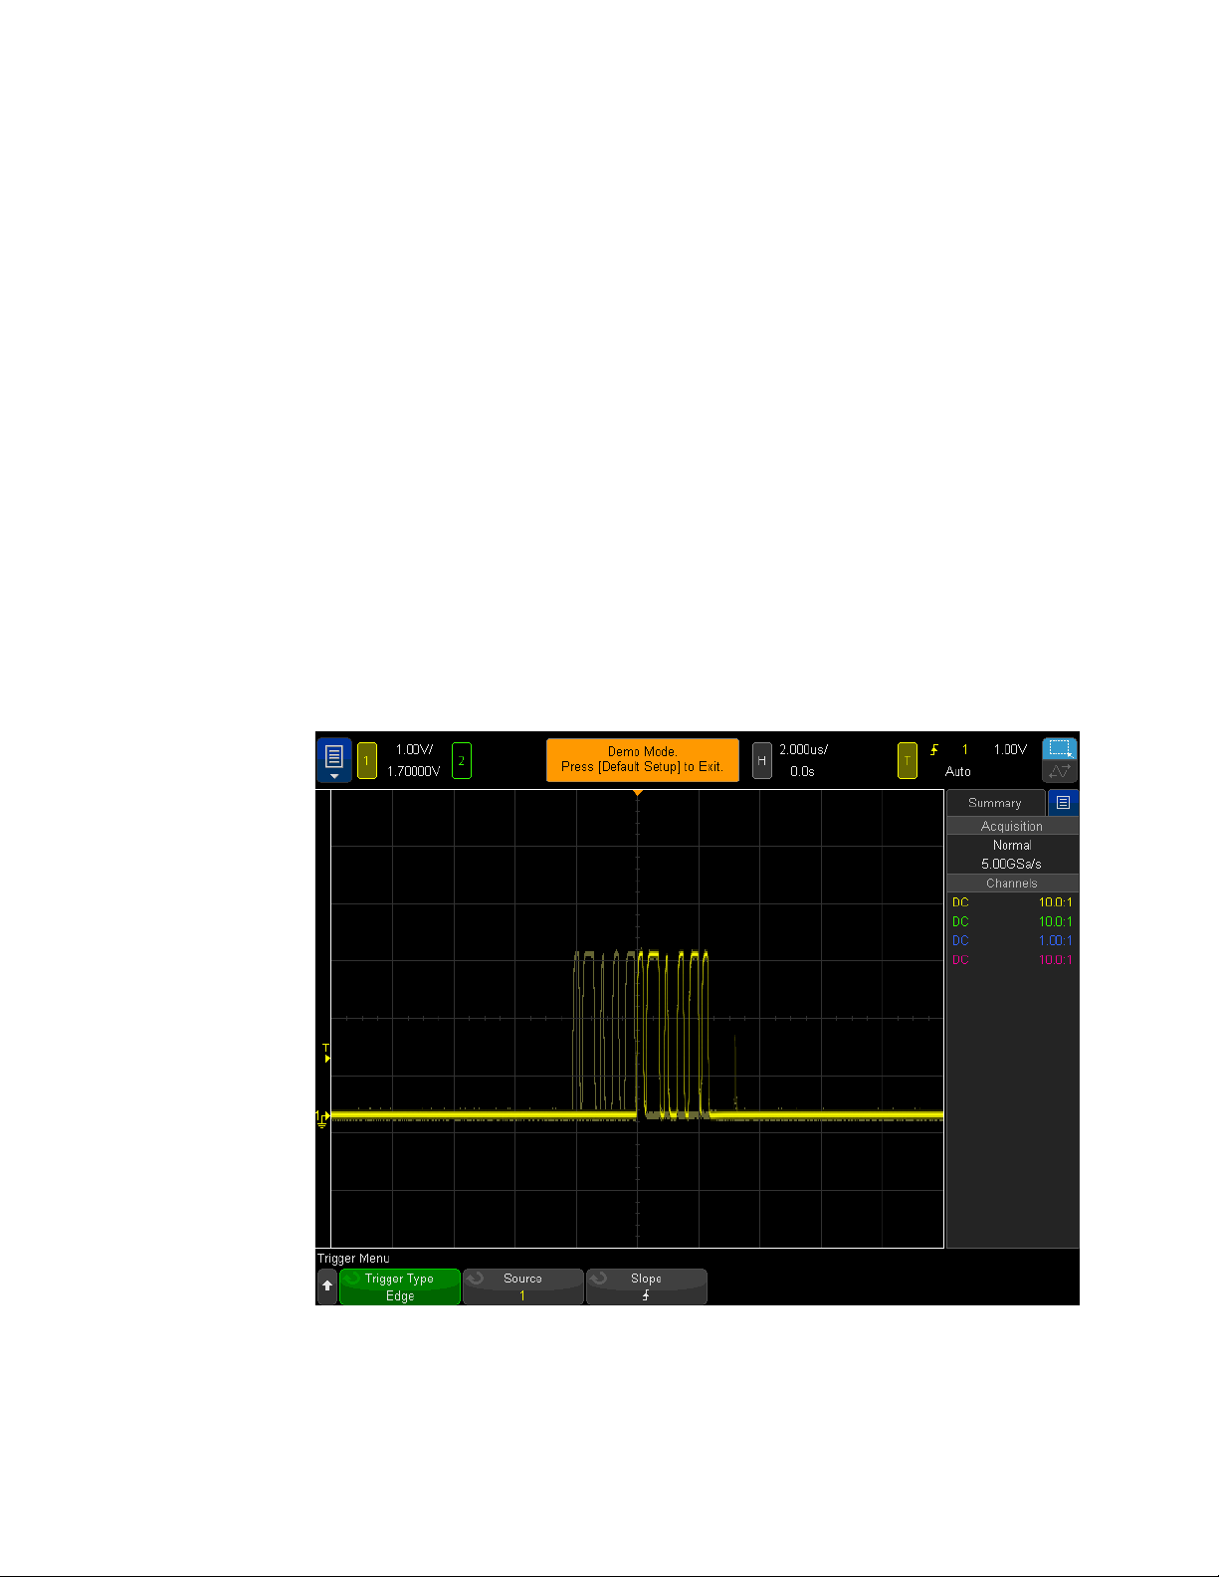Click the Auto trigger mode label
Image resolution: width=1219 pixels, height=1577 pixels.
[x=958, y=771]
